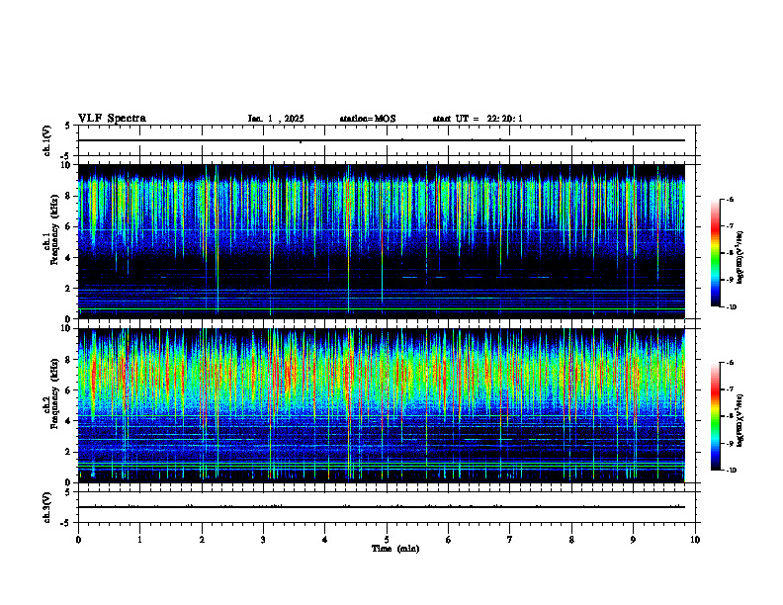Click inside the ch.2 spectrogram panel
Viewport: 783px width, 605px height.
[x=382, y=405]
